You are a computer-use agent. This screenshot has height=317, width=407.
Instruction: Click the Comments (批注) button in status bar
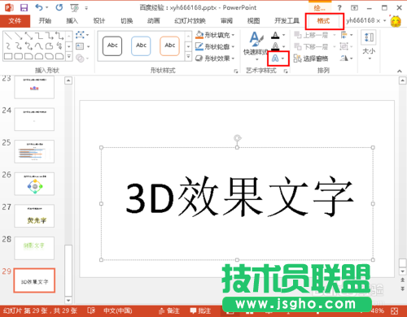(200, 310)
